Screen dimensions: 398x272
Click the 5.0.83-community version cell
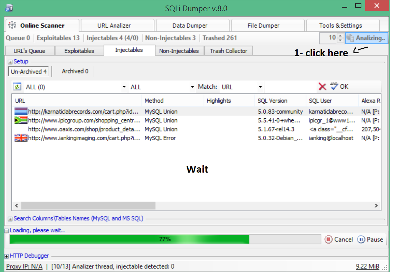point(280,111)
